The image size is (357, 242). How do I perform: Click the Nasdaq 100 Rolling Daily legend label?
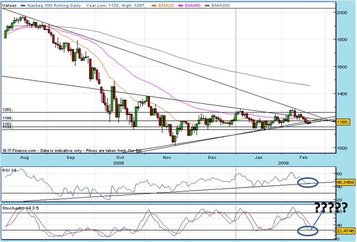54,5
